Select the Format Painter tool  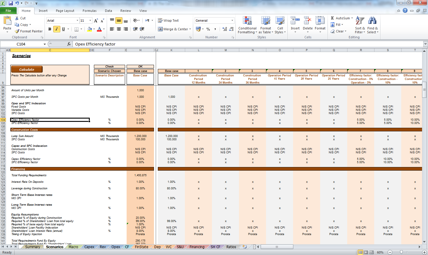pos(29,31)
